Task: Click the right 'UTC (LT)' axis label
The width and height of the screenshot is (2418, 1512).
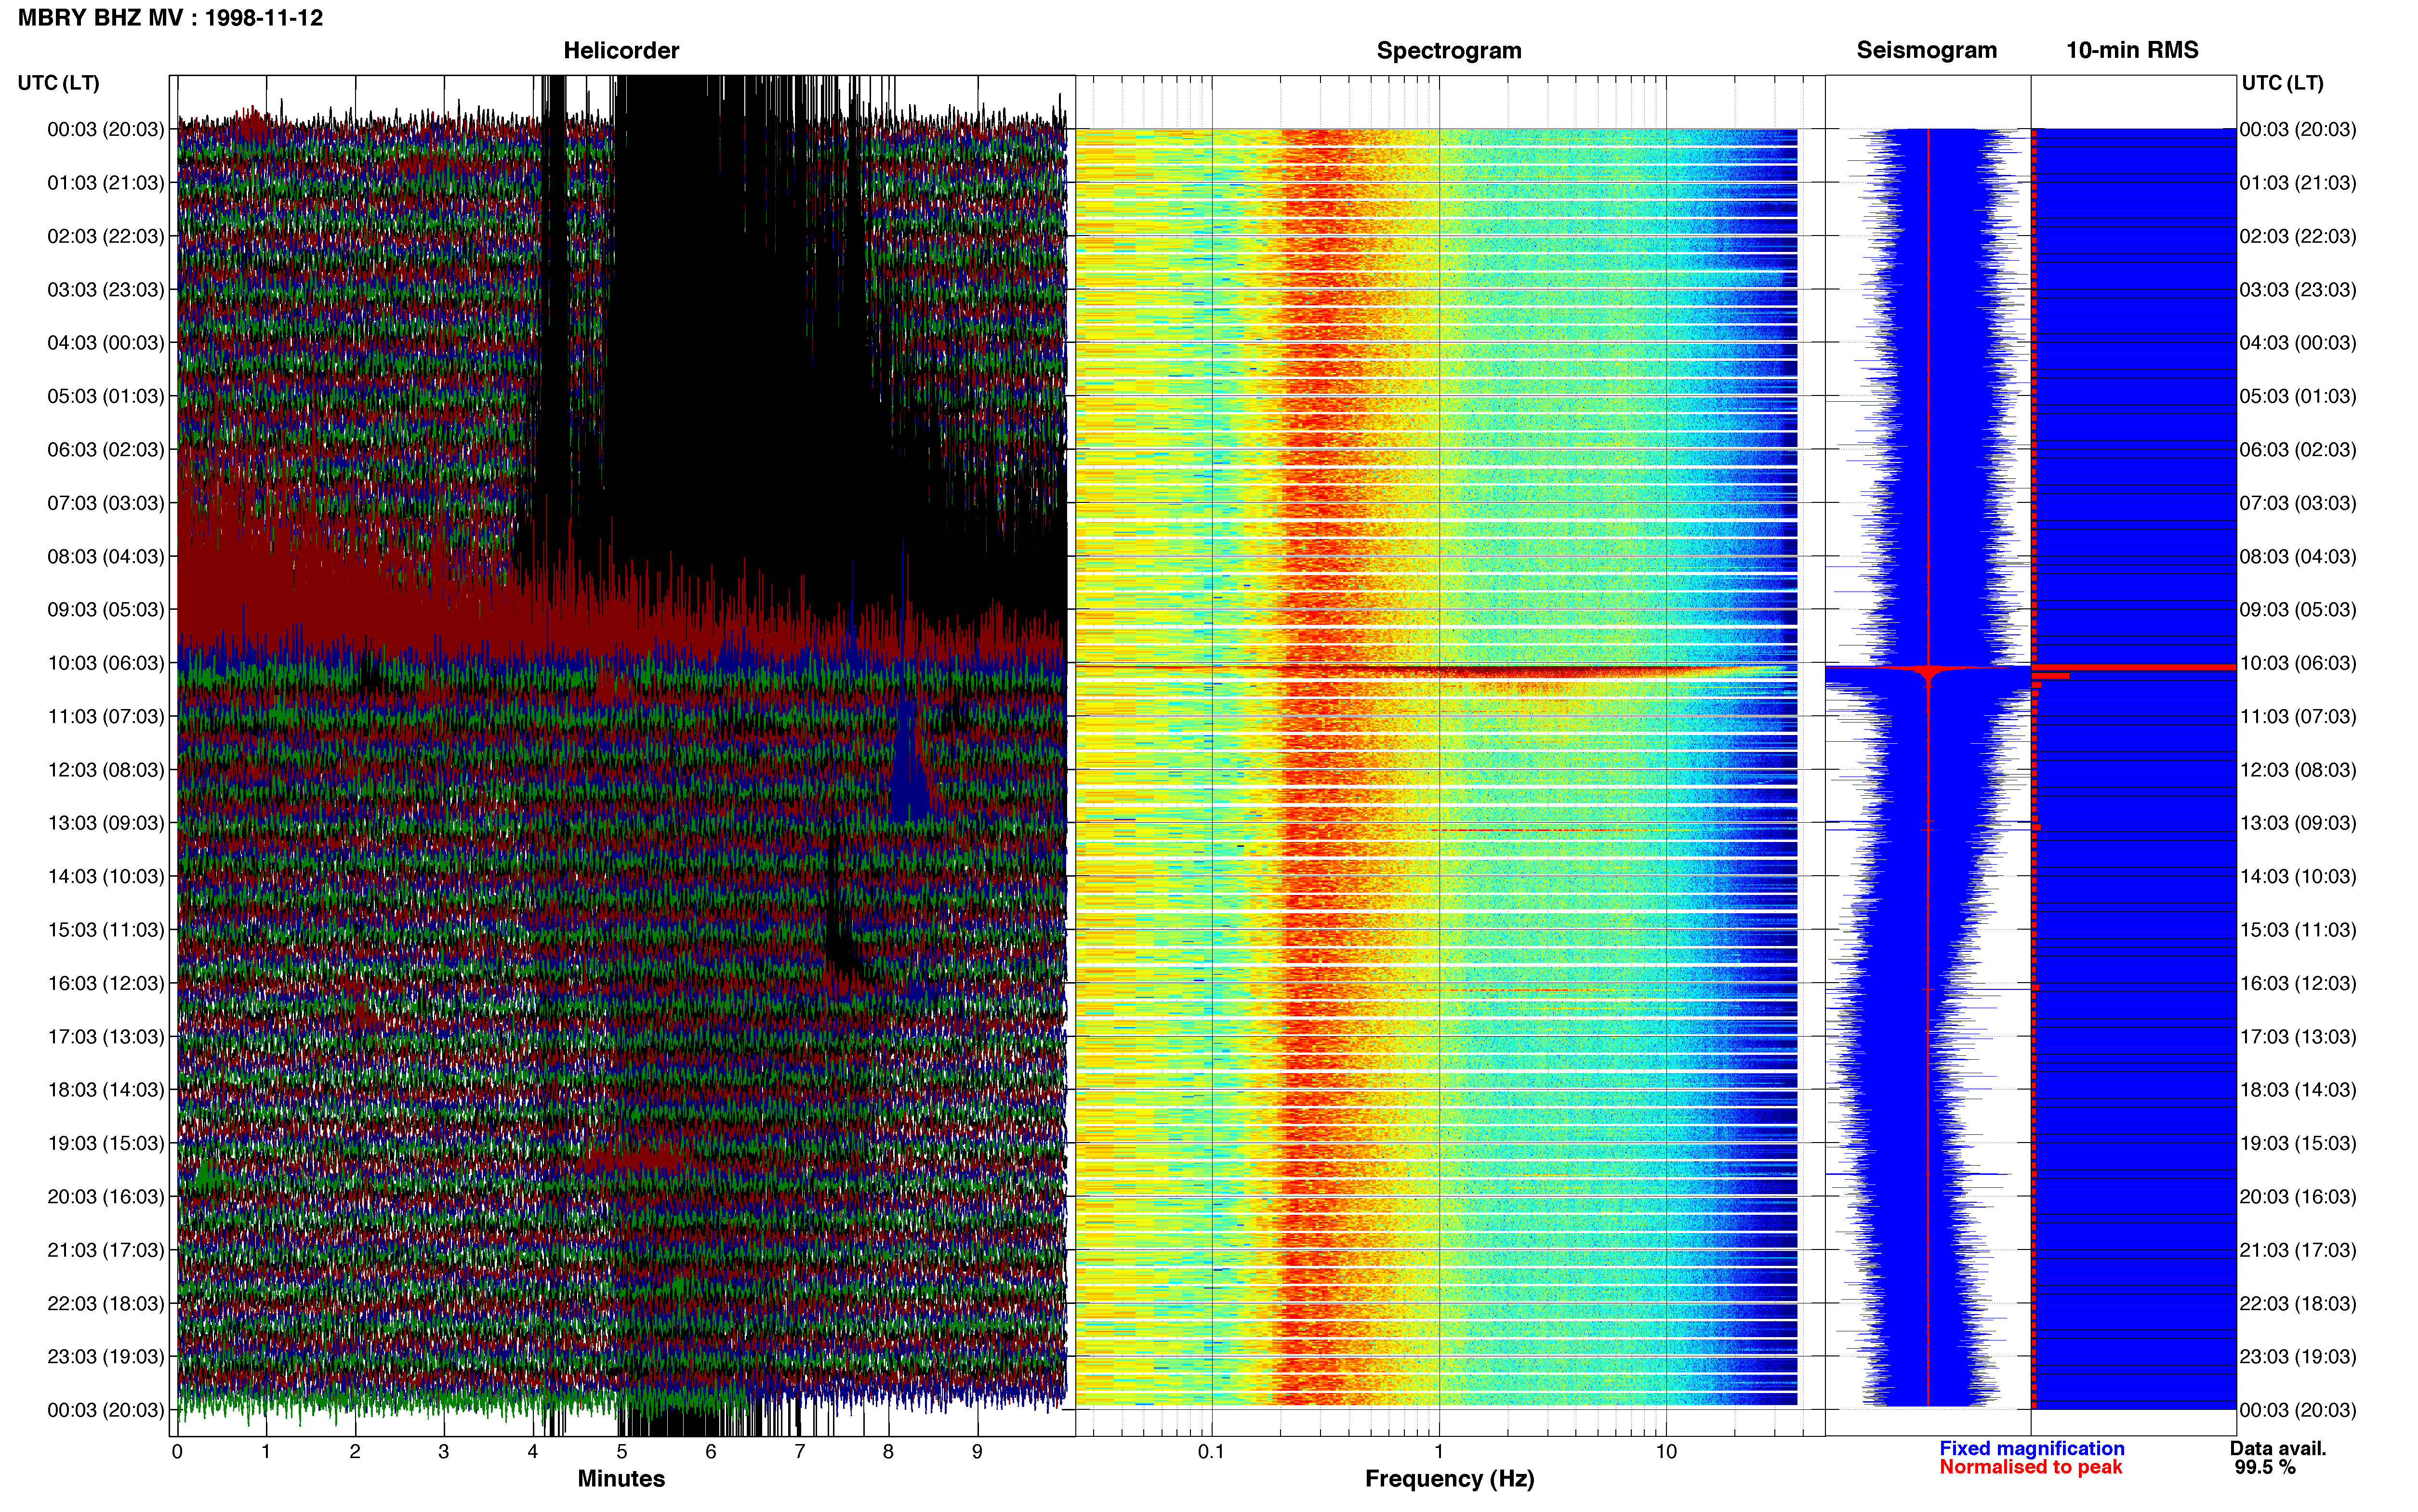Action: coord(2282,83)
